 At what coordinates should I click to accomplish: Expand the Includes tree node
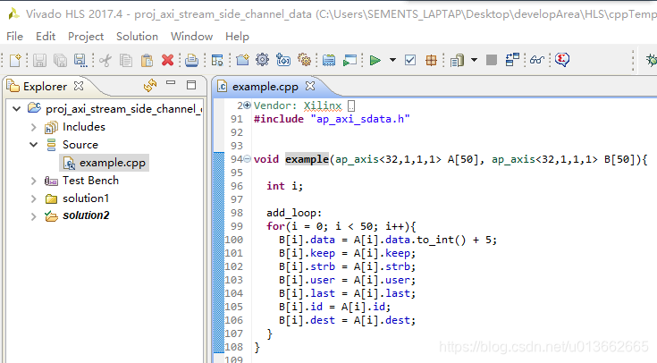click(x=34, y=127)
